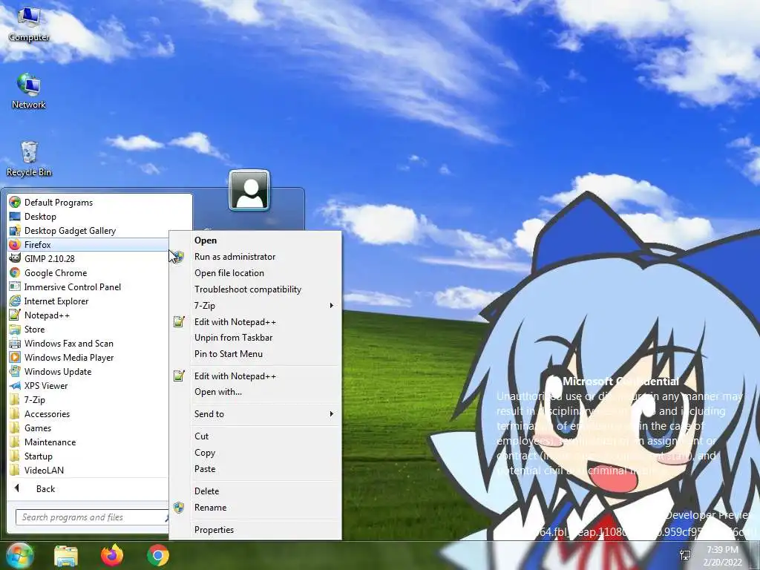The image size is (760, 570).
Task: Open File Explorer from the taskbar
Action: [x=66, y=555]
